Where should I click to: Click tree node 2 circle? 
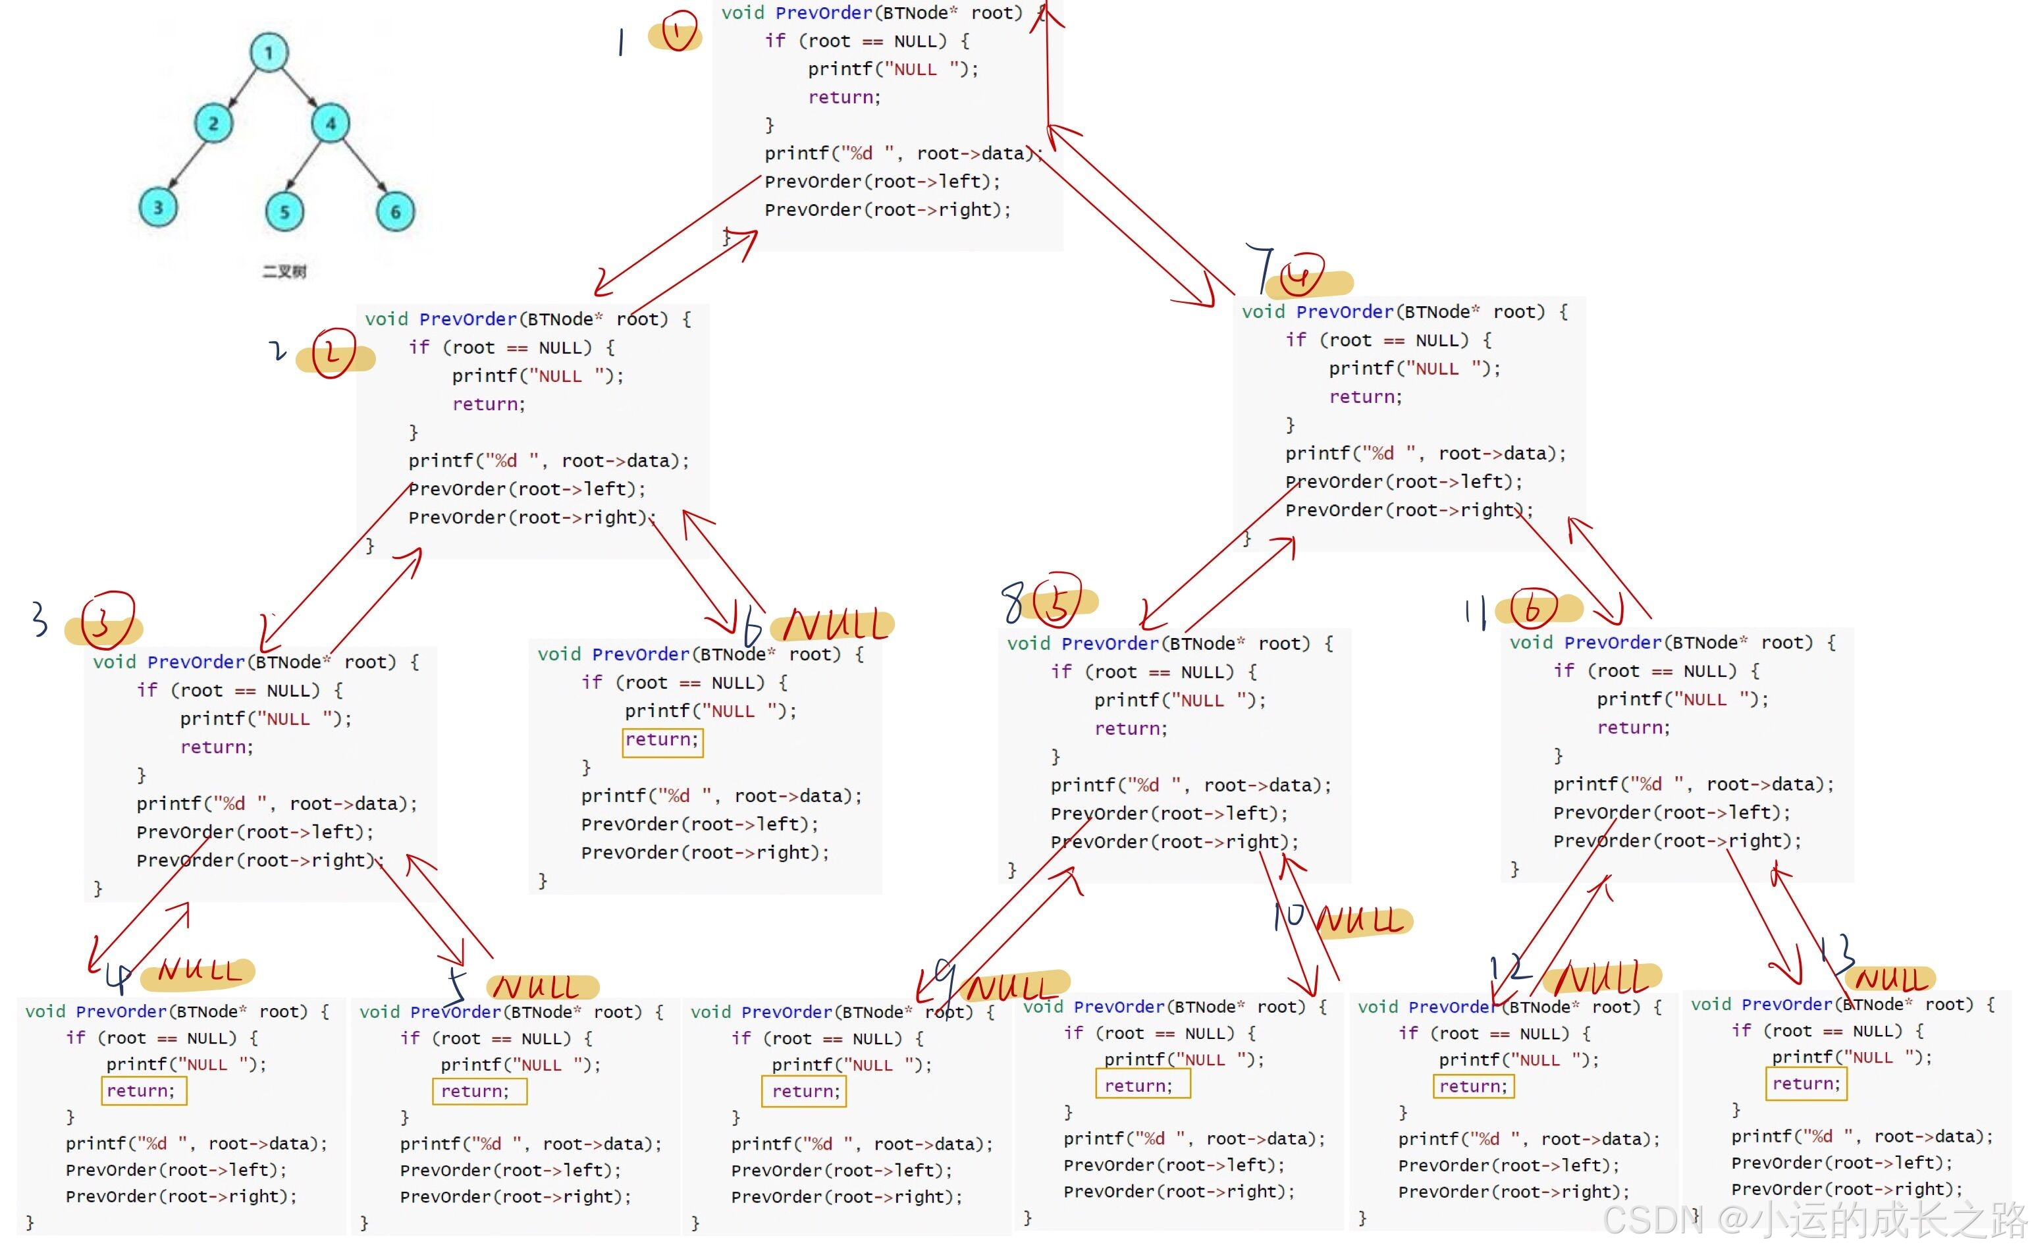click(x=214, y=124)
